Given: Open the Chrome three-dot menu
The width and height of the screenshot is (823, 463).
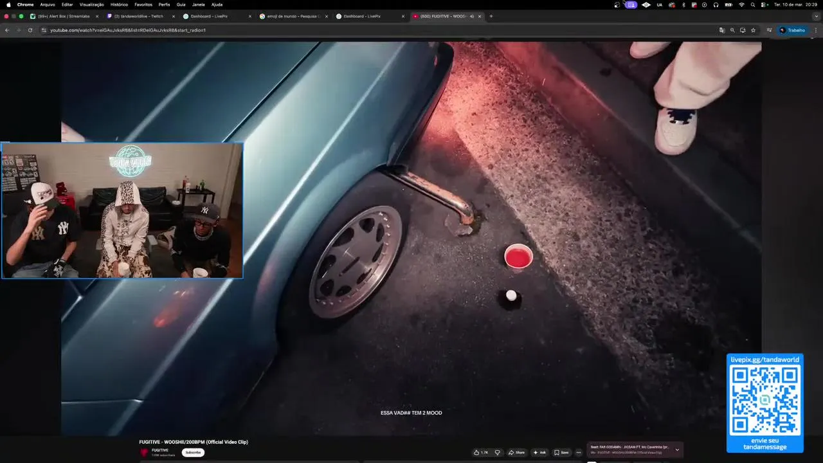Looking at the screenshot, I should 816,30.
